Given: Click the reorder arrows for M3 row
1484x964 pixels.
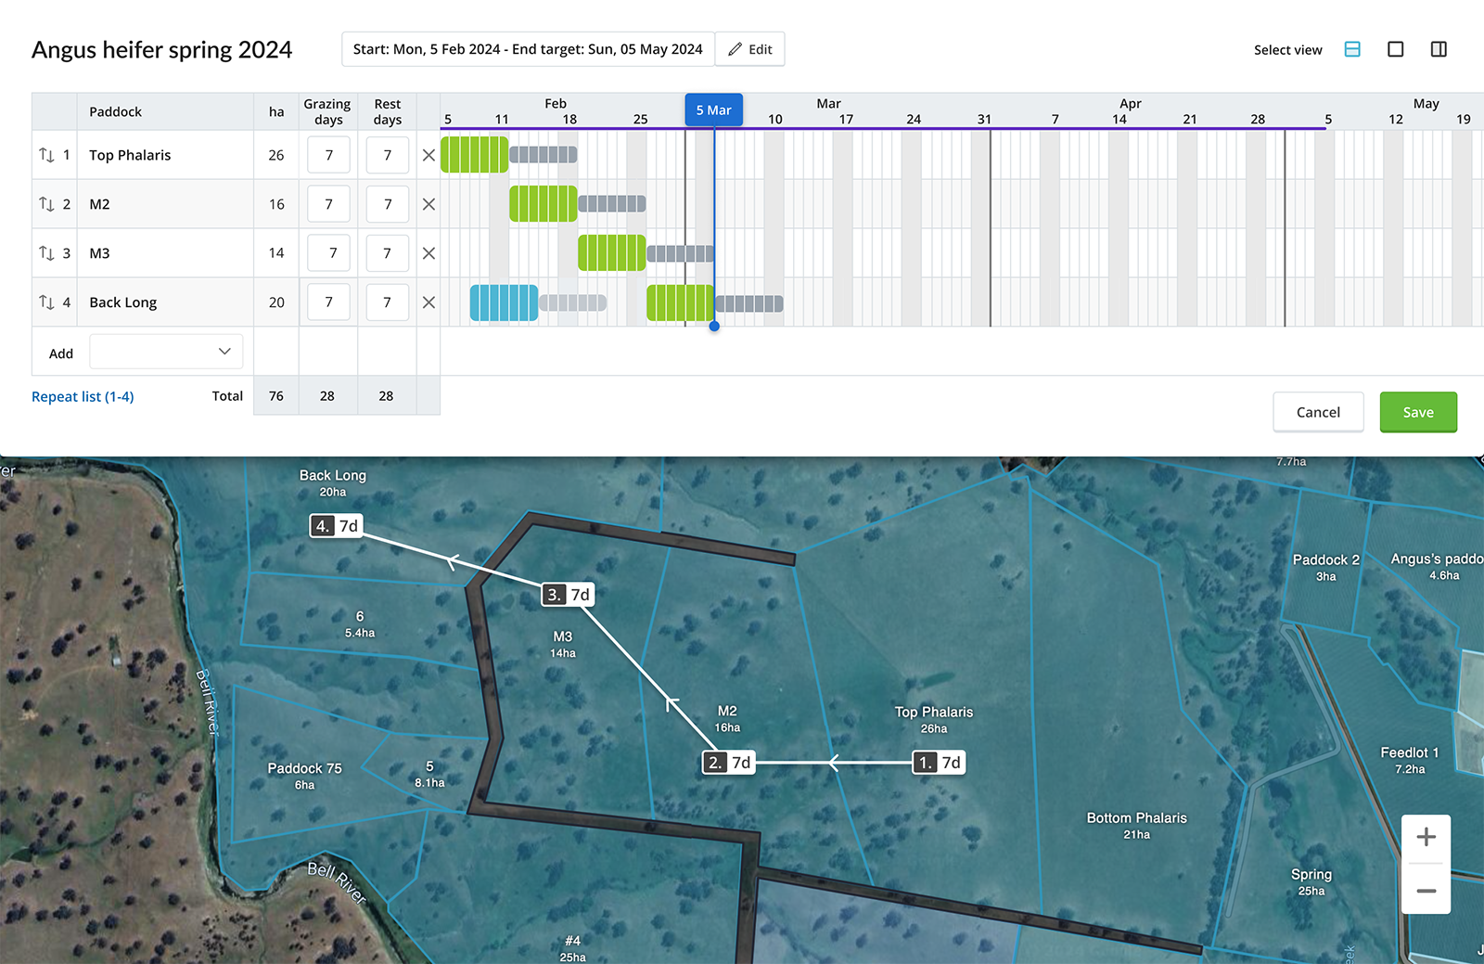Looking at the screenshot, I should pos(46,253).
